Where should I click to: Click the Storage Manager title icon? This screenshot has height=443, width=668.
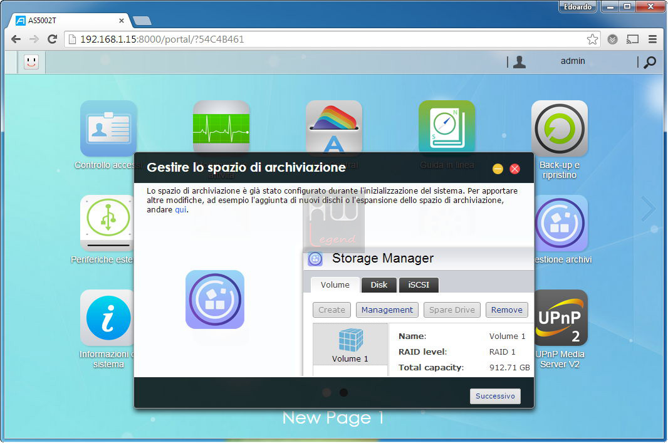click(315, 259)
